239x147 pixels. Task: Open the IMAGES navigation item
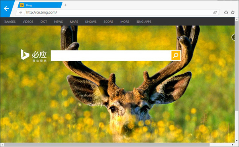coord(10,21)
